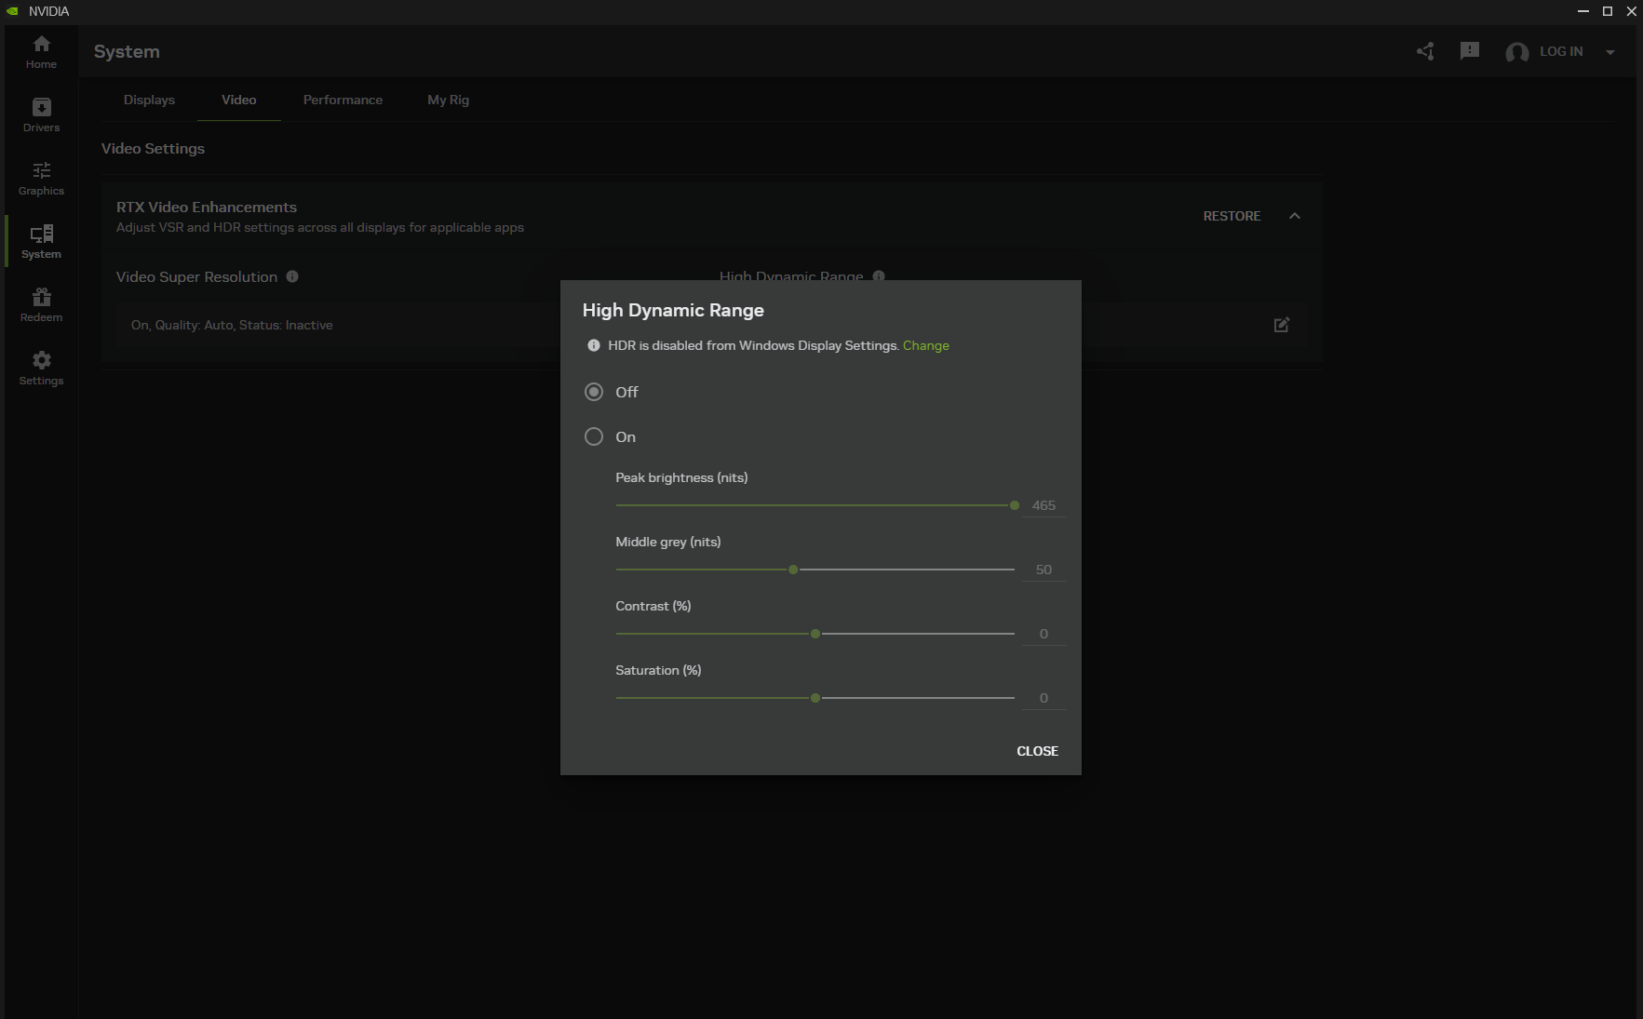
Task: Open the Graphics sidebar icon
Action: point(41,179)
